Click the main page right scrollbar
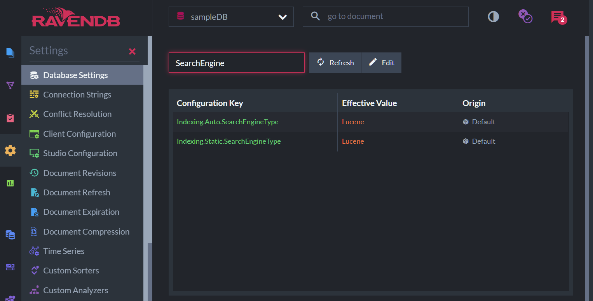 click(x=587, y=169)
